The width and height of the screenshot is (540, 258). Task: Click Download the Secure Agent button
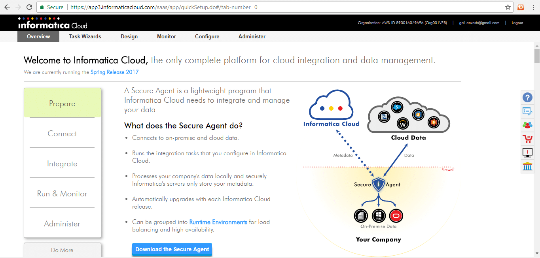[x=172, y=249]
